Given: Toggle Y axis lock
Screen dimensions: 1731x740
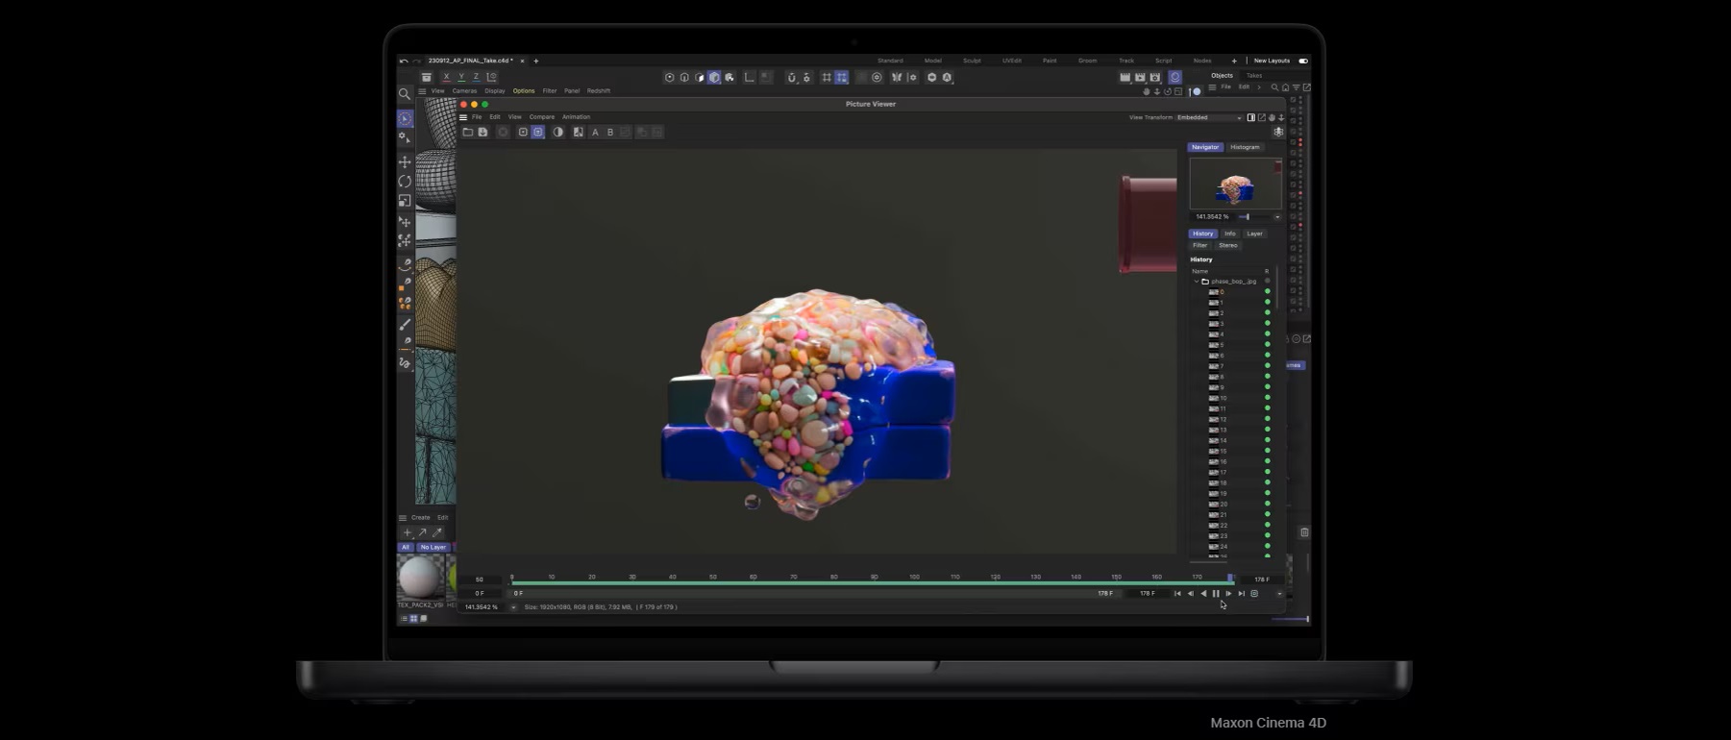Looking at the screenshot, I should click(x=461, y=77).
